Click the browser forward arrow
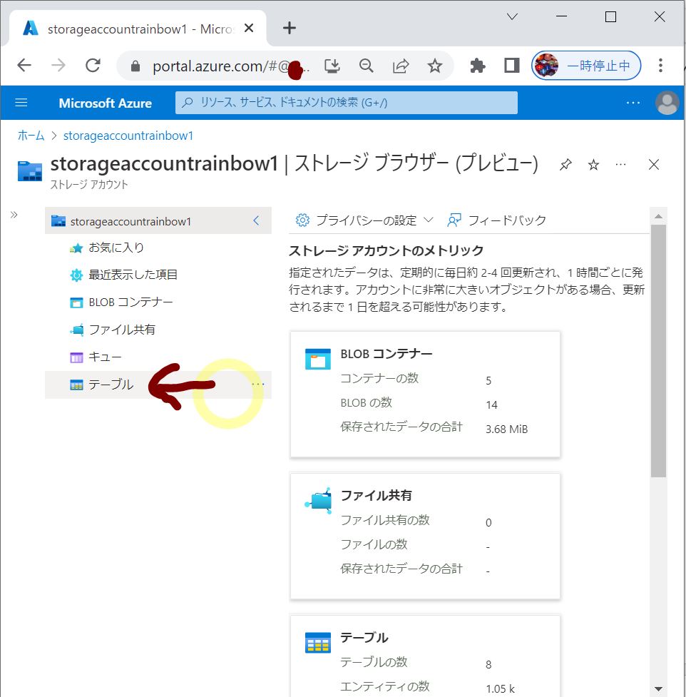This screenshot has width=686, height=697. point(58,66)
